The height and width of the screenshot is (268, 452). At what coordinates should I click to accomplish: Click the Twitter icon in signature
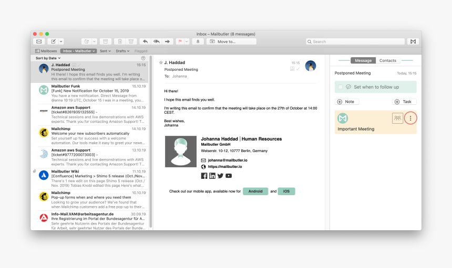pos(220,176)
